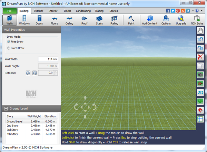Activate the hand pan tool

click(200, 30)
